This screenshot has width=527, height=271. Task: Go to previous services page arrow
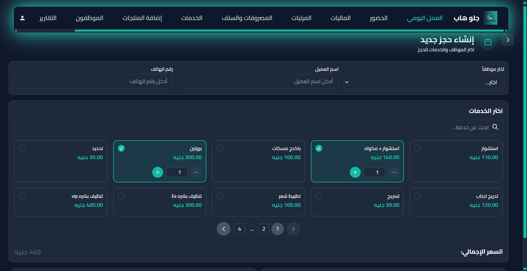[293, 229]
